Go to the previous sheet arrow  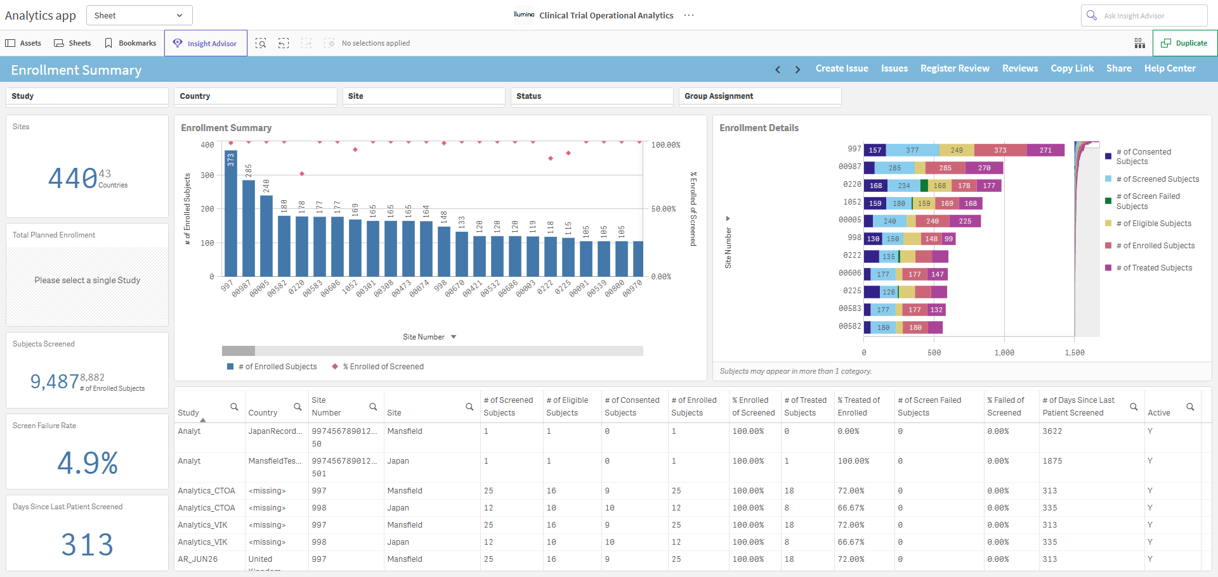coord(778,70)
